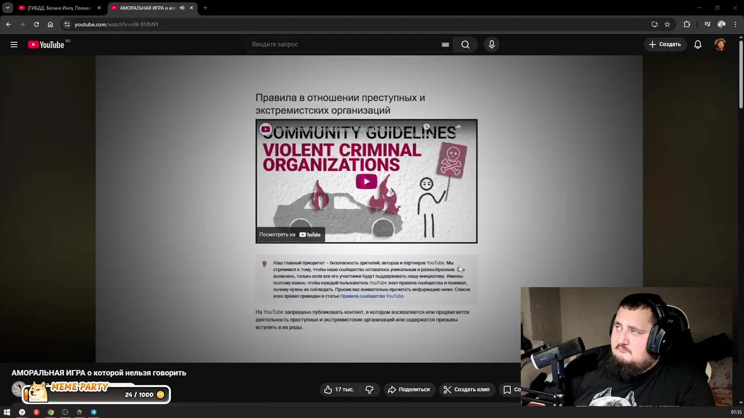Open Yandex Browser from the taskbar
Viewport: 744px width, 418px height.
pyautogui.click(x=22, y=412)
